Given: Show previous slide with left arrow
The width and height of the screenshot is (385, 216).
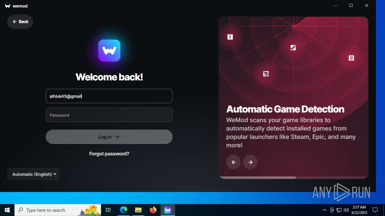Looking at the screenshot, I should 233,162.
